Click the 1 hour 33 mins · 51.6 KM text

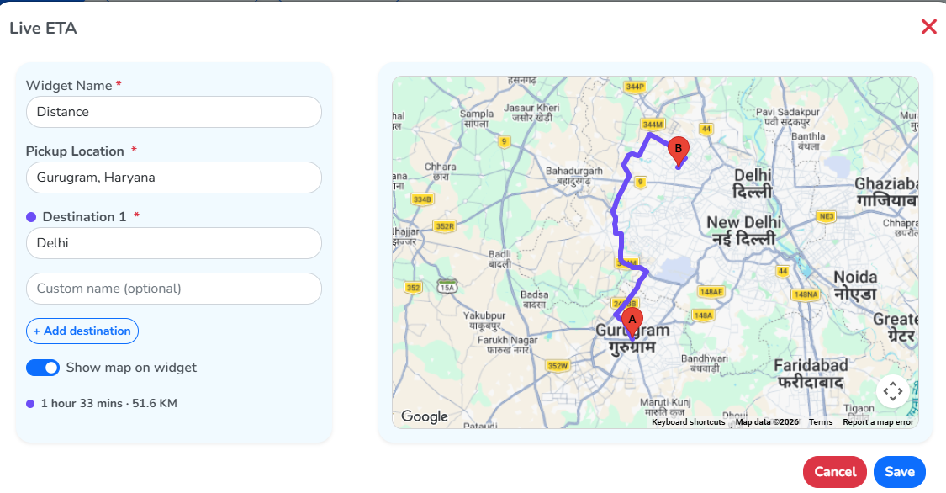coord(109,403)
